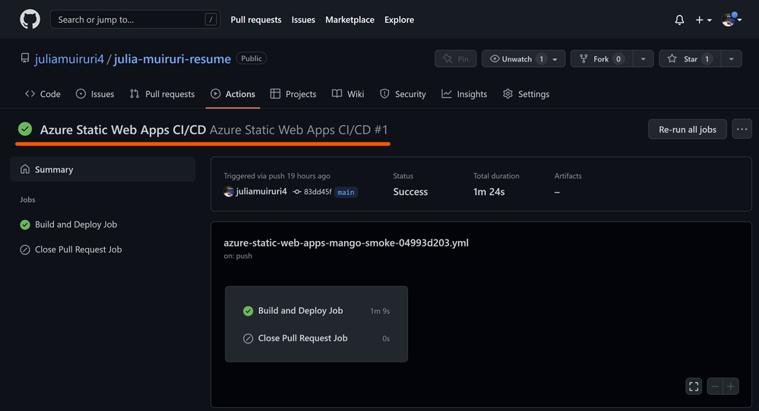759x411 pixels.
Task: Open the notifications bell
Action: point(680,20)
